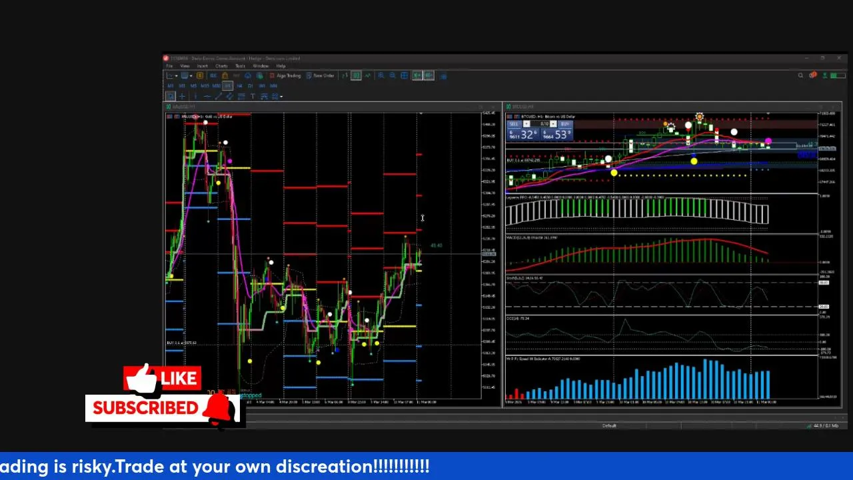Click BUY on the BTCUSD one-click panel
The height and width of the screenshot is (480, 853).
(x=566, y=124)
